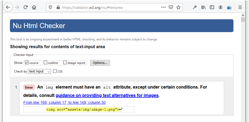Click the line 169 column 17 location link
Image resolution: width=249 pixels, height=122 pixels.
point(64,102)
